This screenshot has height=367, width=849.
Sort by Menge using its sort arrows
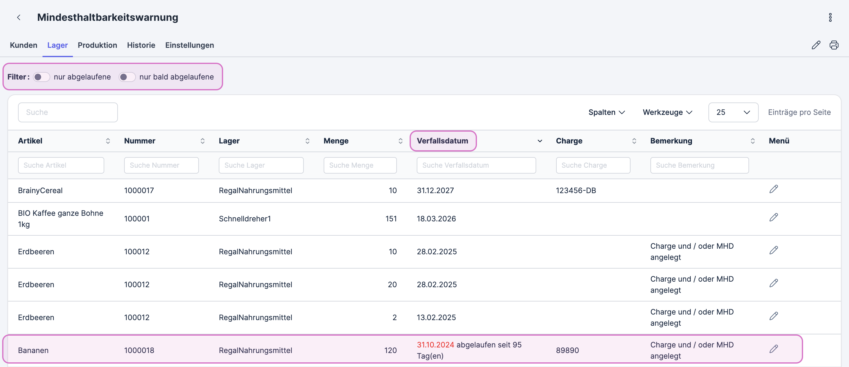click(400, 141)
